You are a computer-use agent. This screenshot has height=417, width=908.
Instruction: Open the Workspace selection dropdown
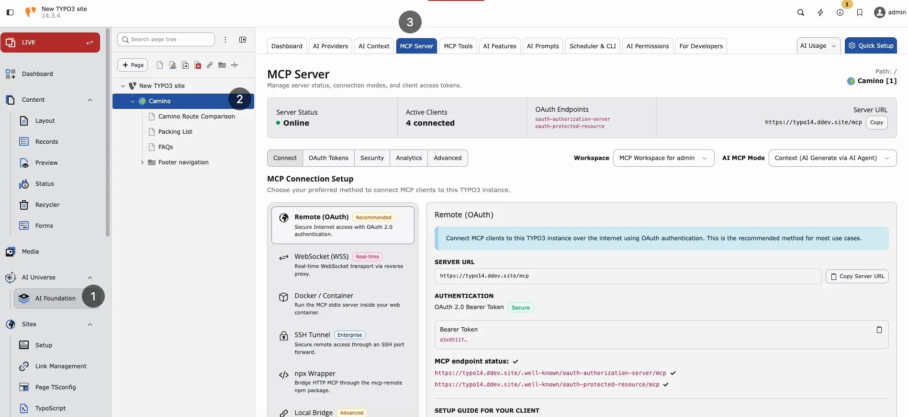pyautogui.click(x=663, y=158)
